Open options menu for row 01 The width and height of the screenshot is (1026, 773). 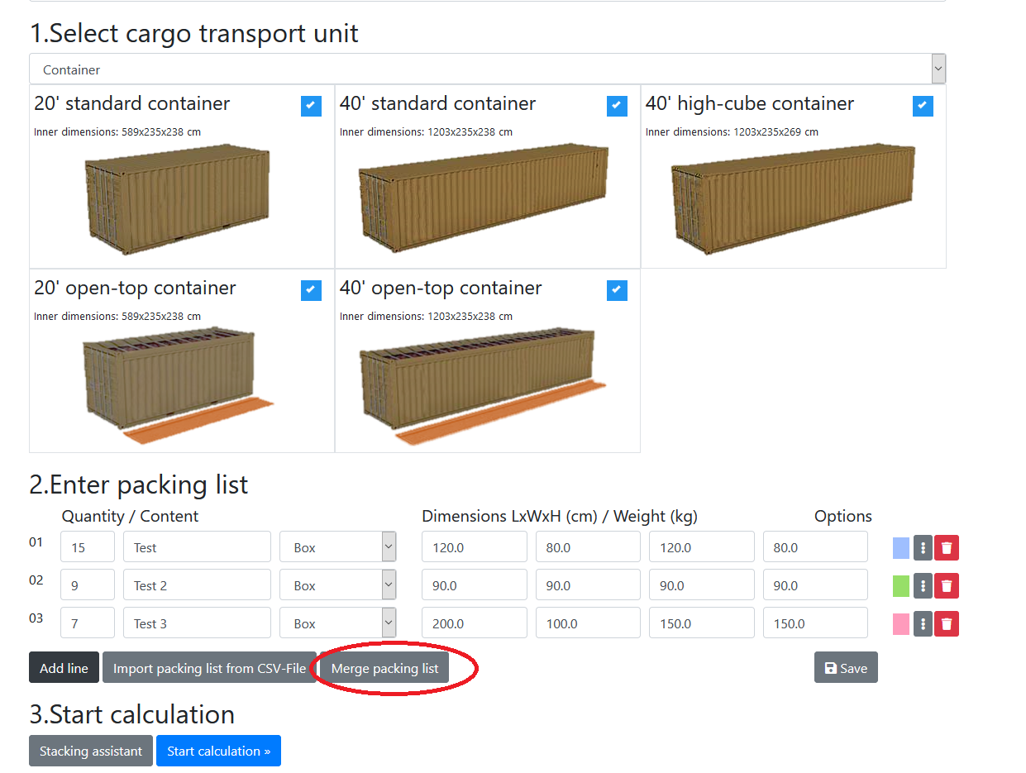pyautogui.click(x=923, y=547)
